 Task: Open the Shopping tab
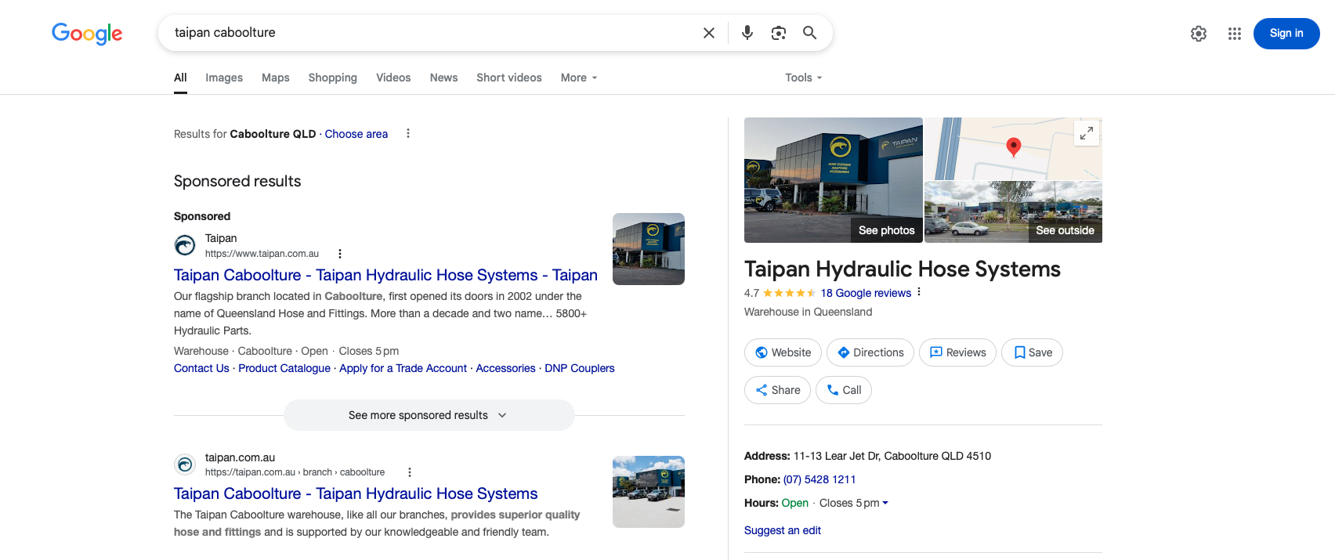click(x=333, y=78)
